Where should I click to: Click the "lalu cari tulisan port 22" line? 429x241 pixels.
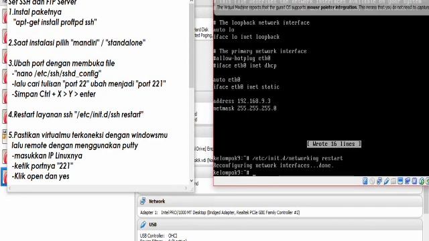click(89, 84)
